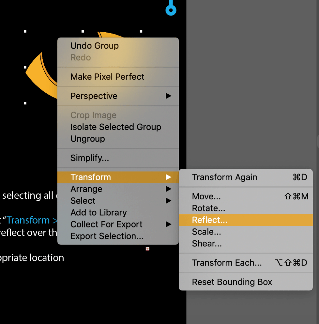
Task: Click the blue keyhole-shaped object
Action: click(171, 8)
